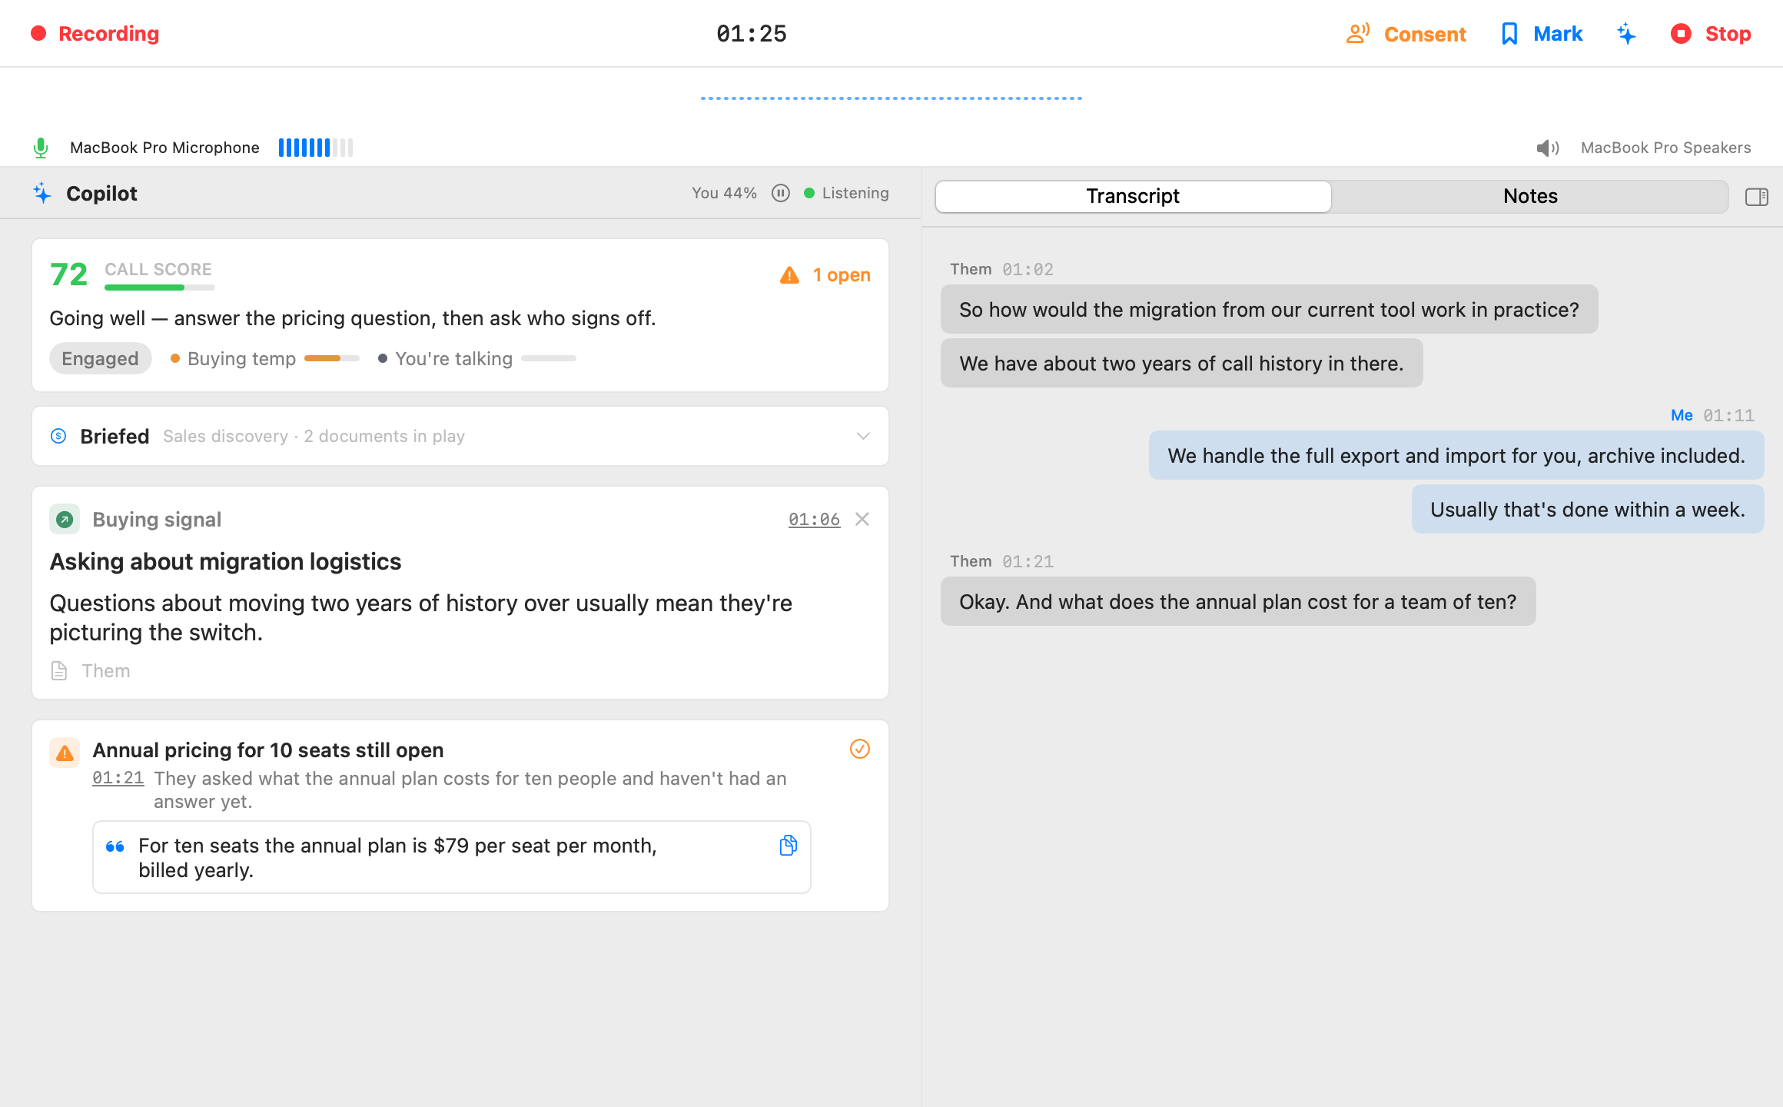Click the quote marks icon in suggestion
The height and width of the screenshot is (1107, 1783).
(x=115, y=846)
